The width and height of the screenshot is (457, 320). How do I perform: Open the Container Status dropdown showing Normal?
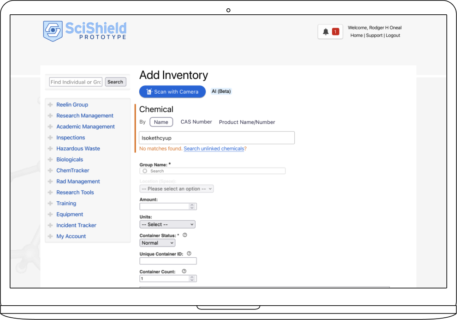click(157, 242)
